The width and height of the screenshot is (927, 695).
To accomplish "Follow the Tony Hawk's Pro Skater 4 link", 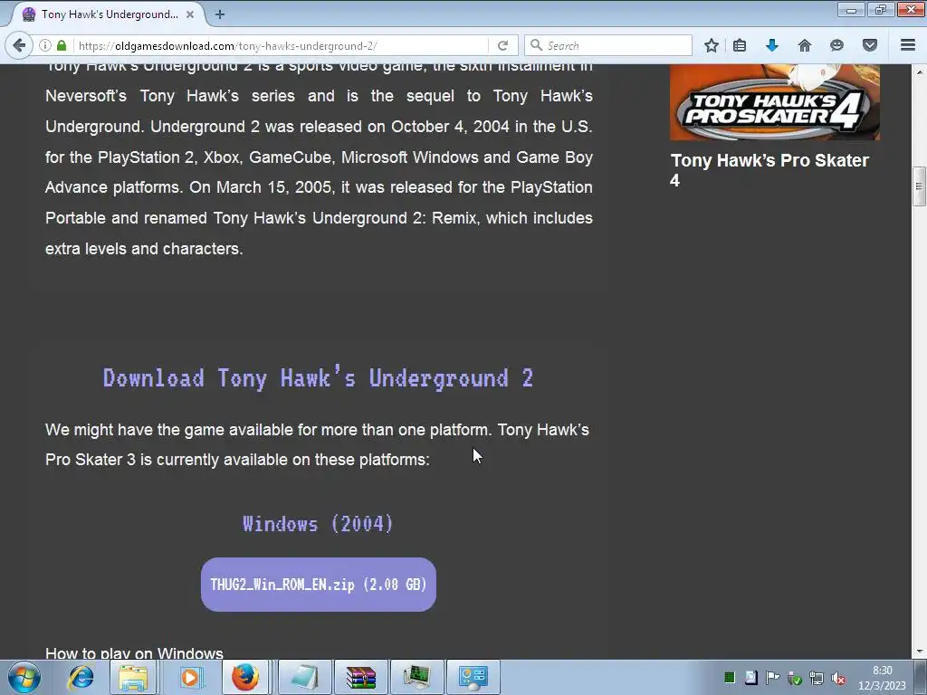I will click(x=769, y=170).
